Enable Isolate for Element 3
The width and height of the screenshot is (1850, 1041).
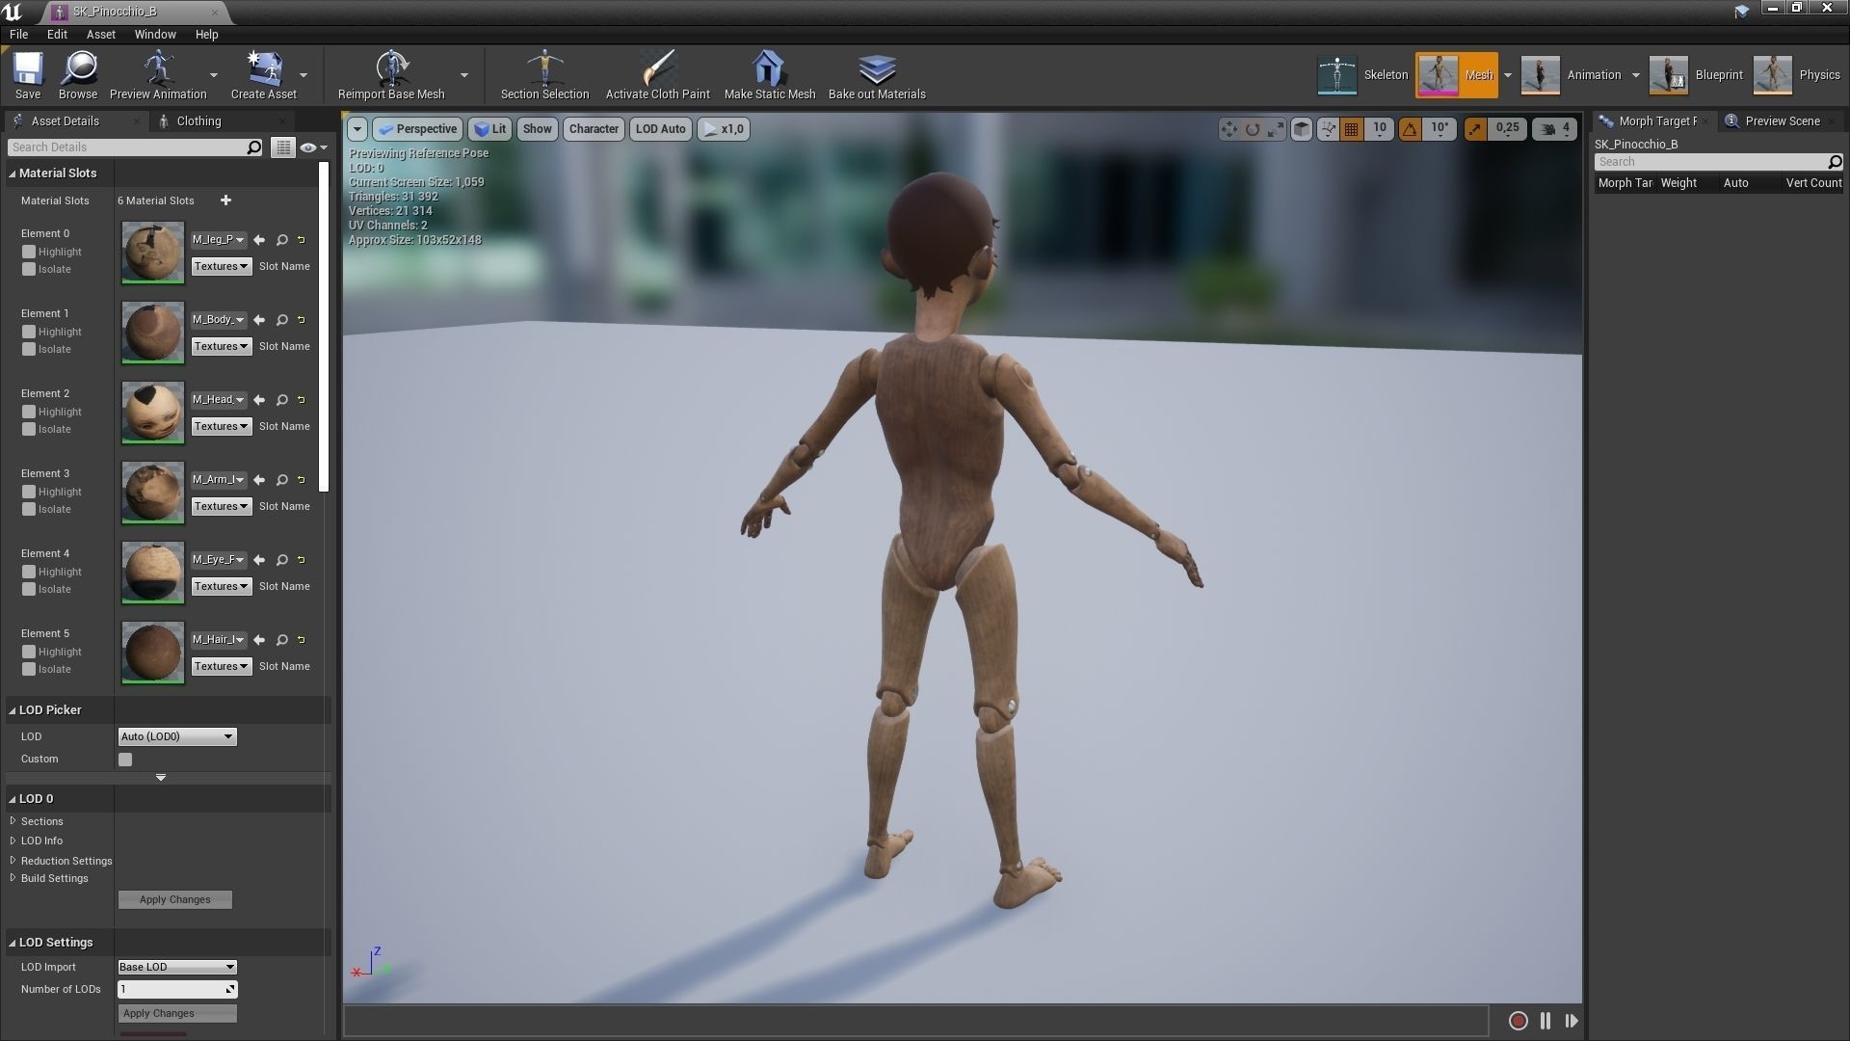click(x=29, y=509)
